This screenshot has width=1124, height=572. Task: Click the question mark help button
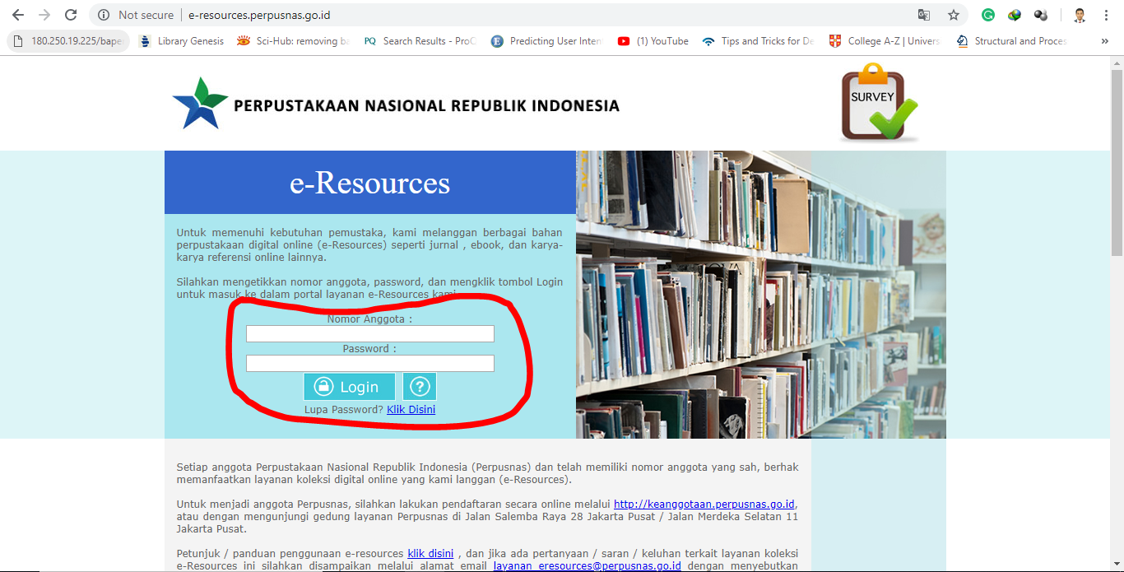coord(420,386)
